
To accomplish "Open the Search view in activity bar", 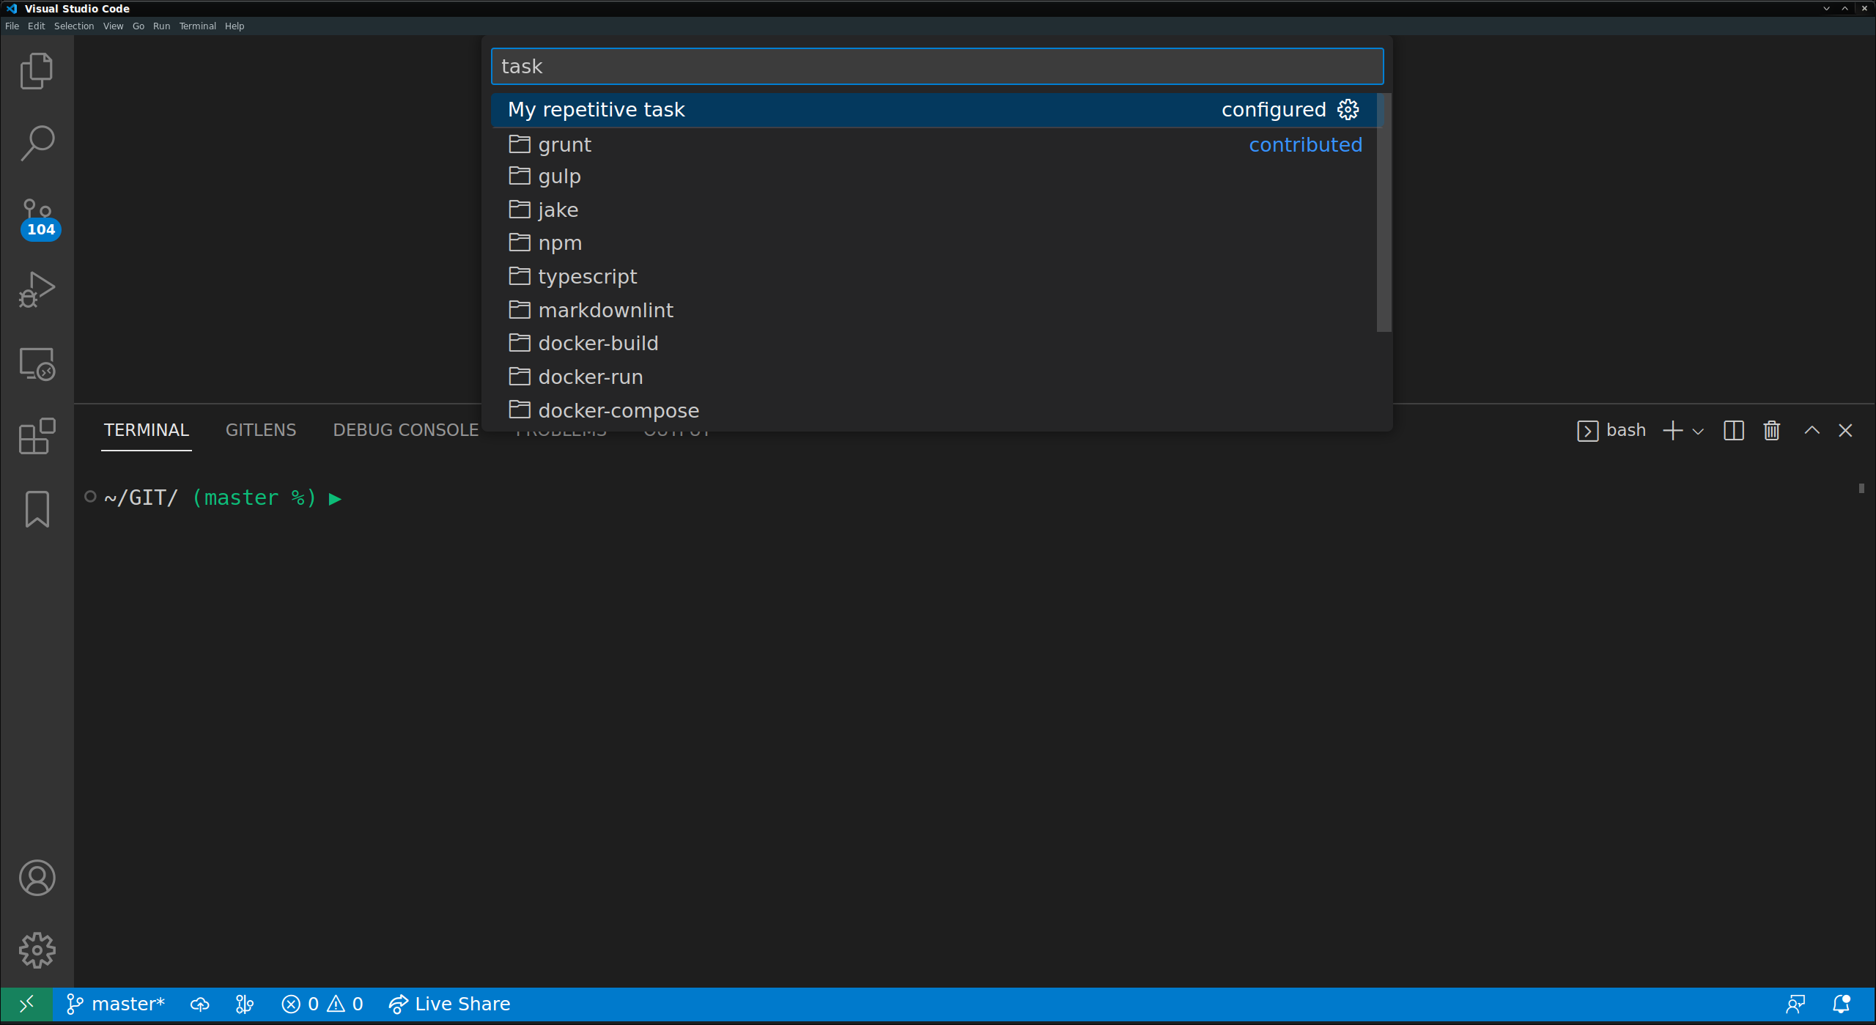I will pos(37,144).
